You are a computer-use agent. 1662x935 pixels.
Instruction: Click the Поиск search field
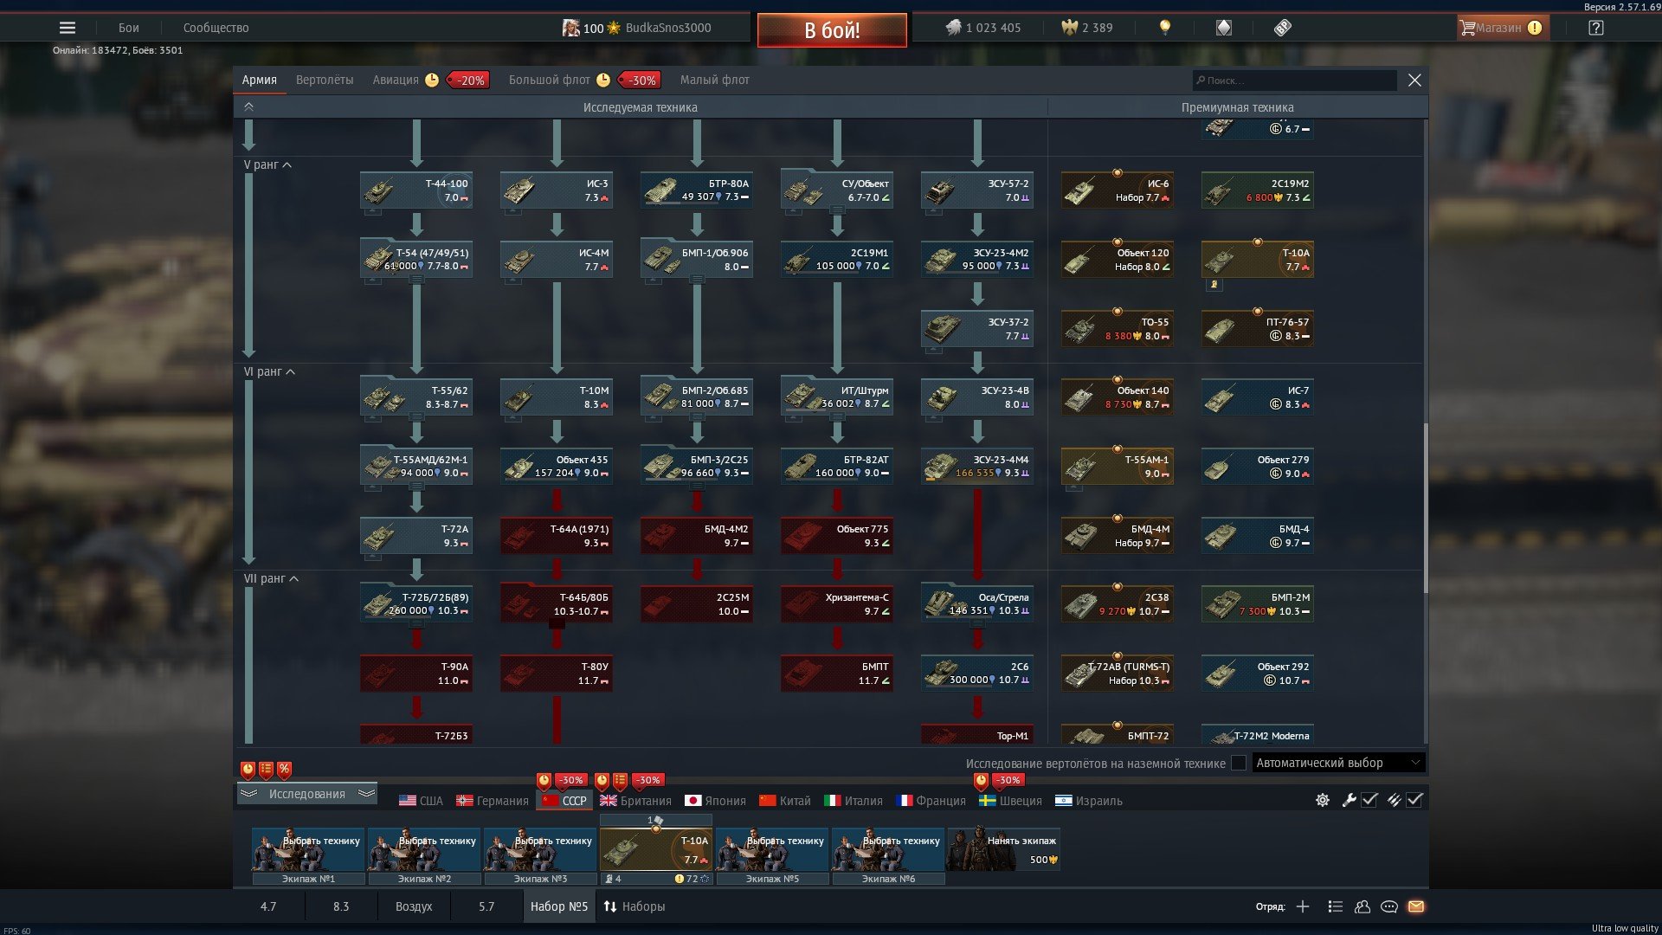tap(1294, 81)
